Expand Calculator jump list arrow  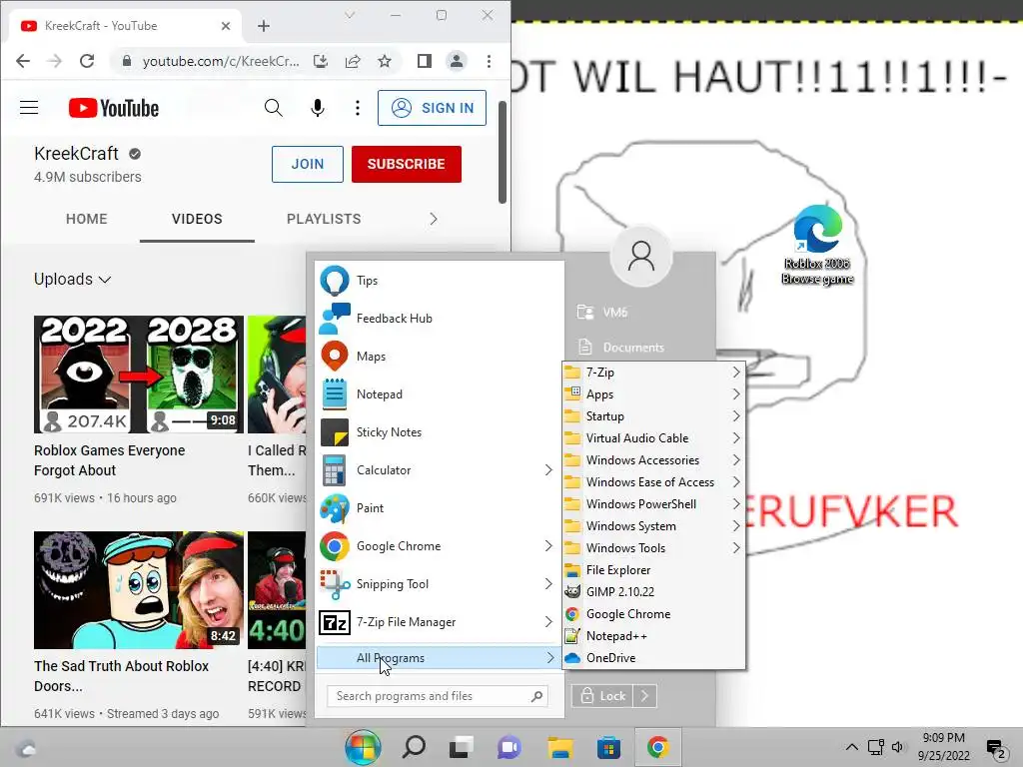(548, 470)
